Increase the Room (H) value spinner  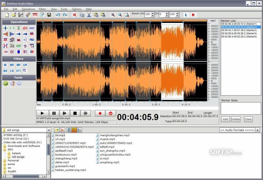click(152, 13)
